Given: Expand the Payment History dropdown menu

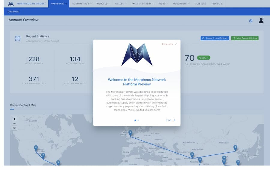Looking at the screenshot, I should click(x=143, y=4).
